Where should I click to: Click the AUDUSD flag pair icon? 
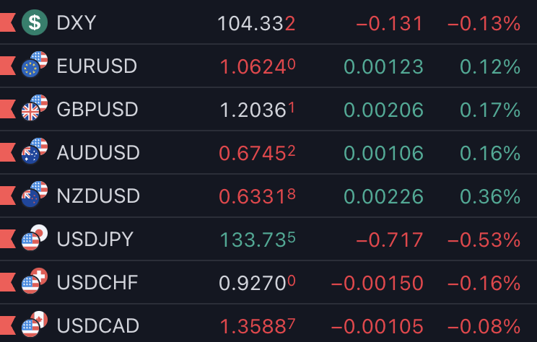pos(35,151)
